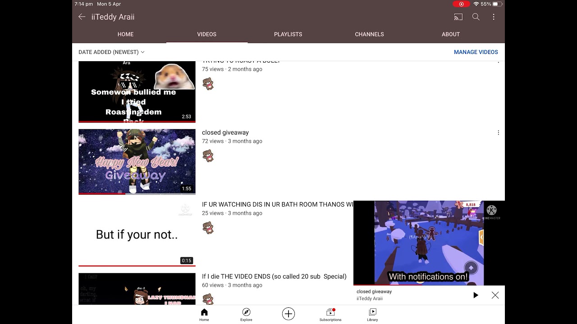Open the Cast to device icon
577x324 pixels.
(458, 17)
